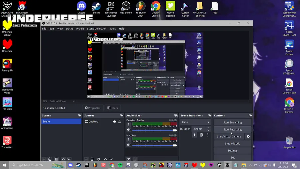Screen dimensions: 300x169
Task: Open the Help menu
Action: [122, 28]
